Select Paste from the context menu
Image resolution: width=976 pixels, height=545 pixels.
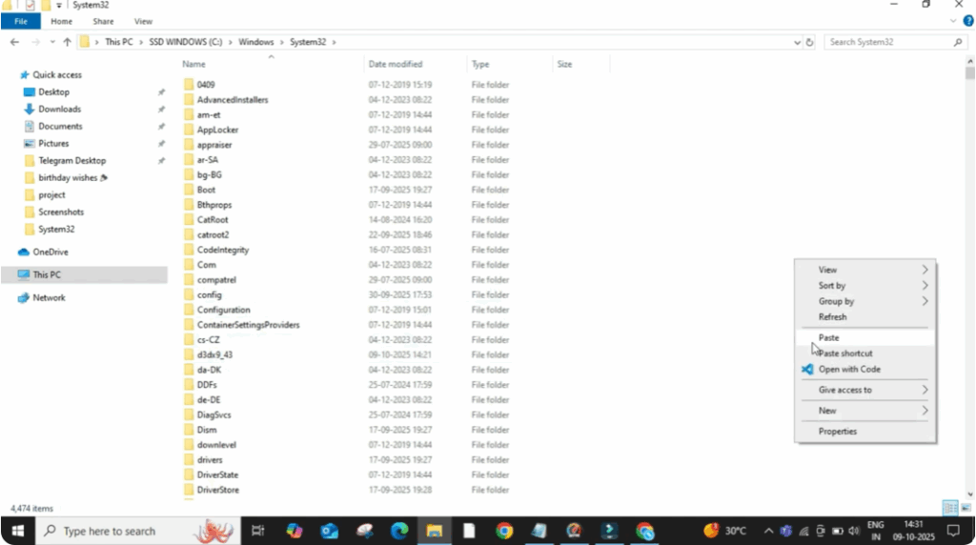829,337
